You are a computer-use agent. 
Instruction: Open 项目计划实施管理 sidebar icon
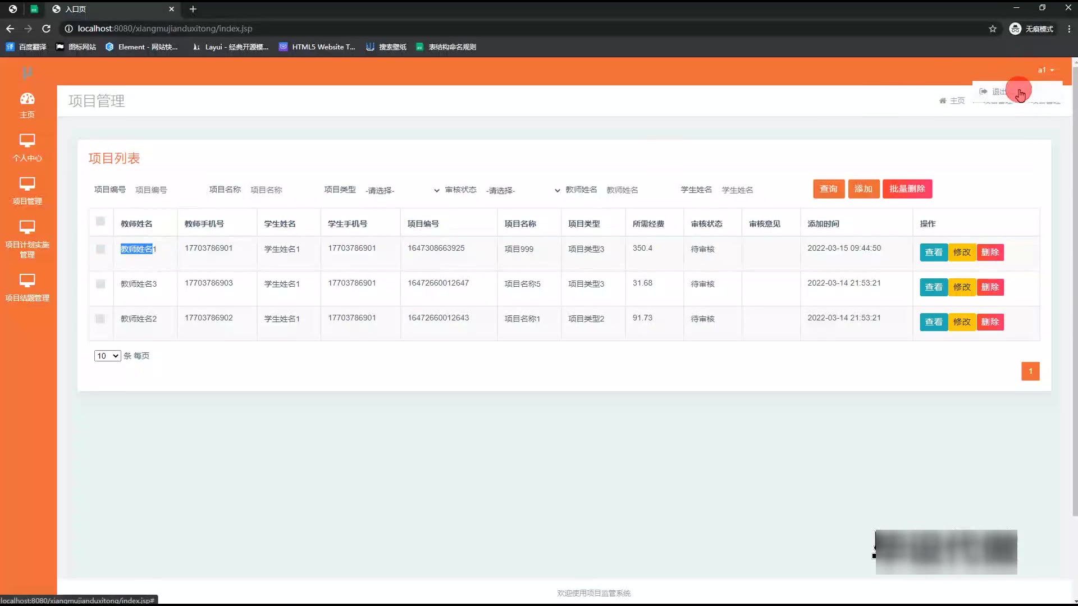click(27, 227)
